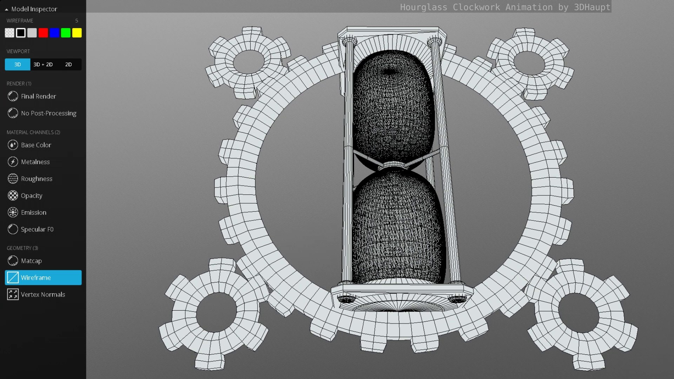Click the 3D viewport mode button
The width and height of the screenshot is (674, 379).
point(17,65)
